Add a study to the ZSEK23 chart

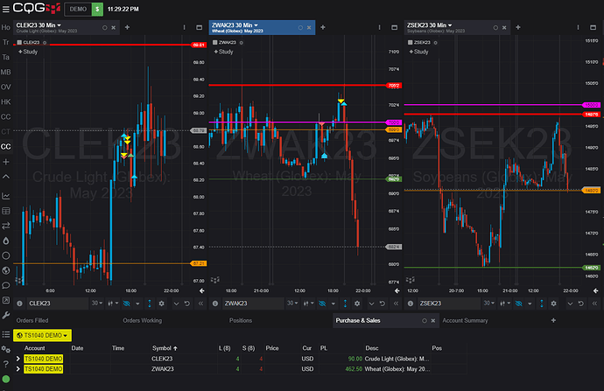[418, 52]
